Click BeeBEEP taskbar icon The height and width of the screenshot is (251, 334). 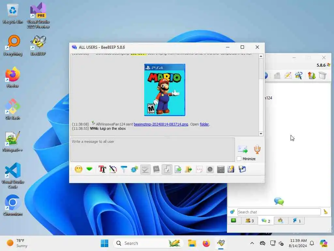pyautogui.click(x=221, y=243)
